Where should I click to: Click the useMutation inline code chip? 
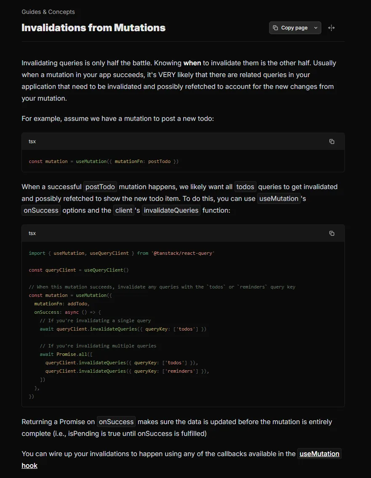tap(279, 198)
